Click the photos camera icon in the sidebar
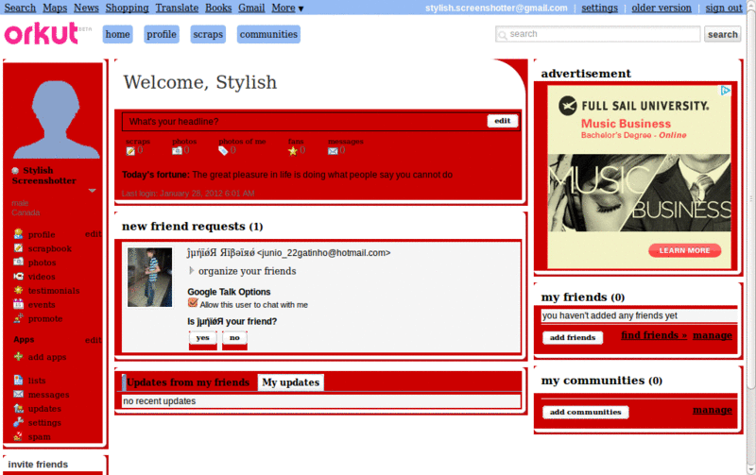Viewport: 756px width, 475px height. (18, 263)
